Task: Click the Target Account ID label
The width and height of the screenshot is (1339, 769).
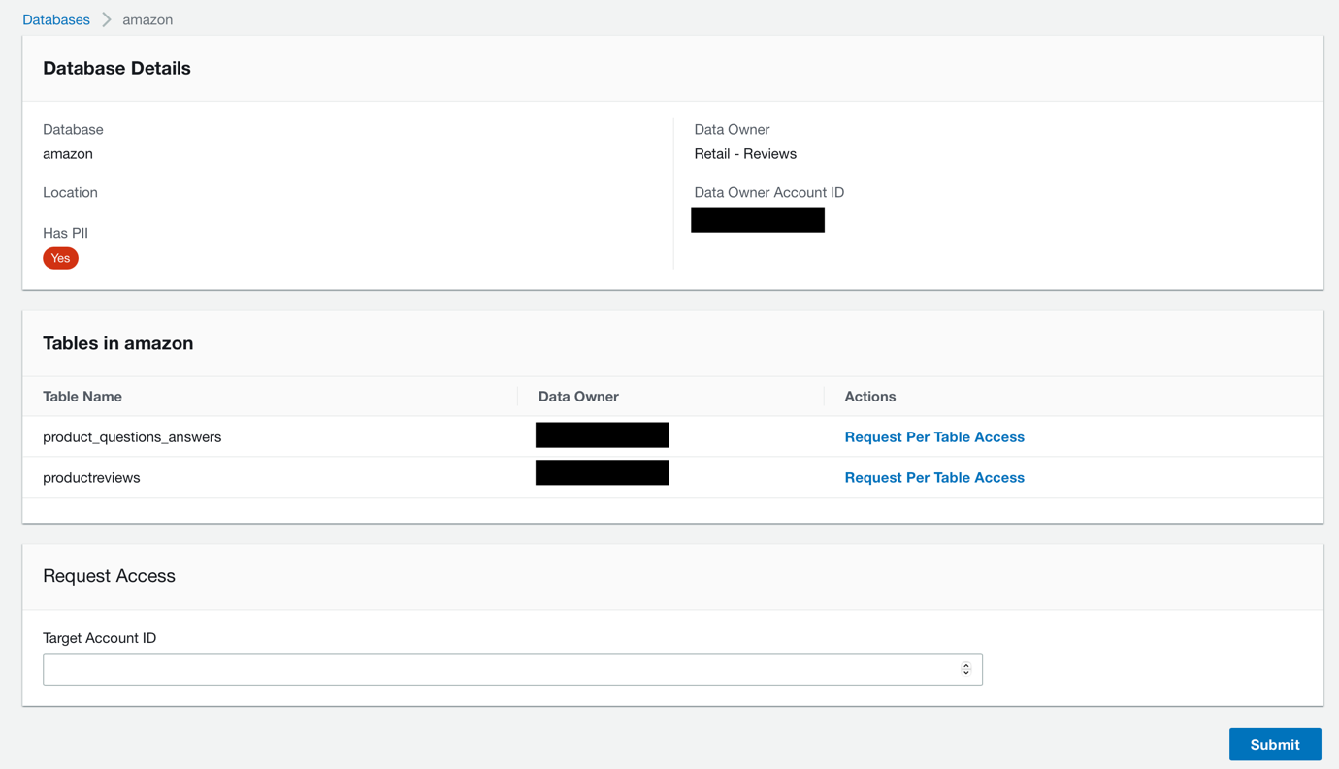Action: [100, 638]
